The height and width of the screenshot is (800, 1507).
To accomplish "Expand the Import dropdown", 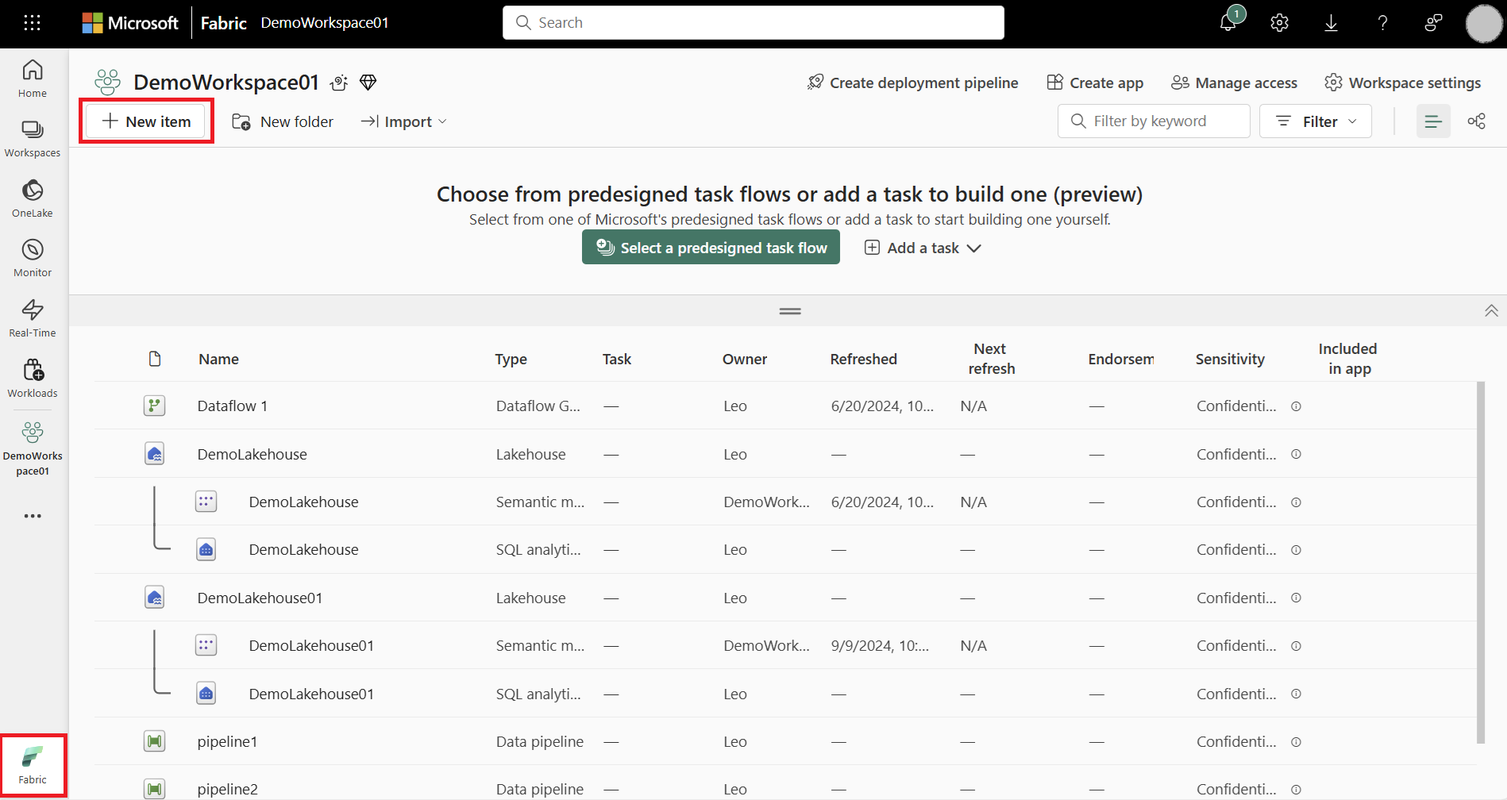I will pos(404,121).
